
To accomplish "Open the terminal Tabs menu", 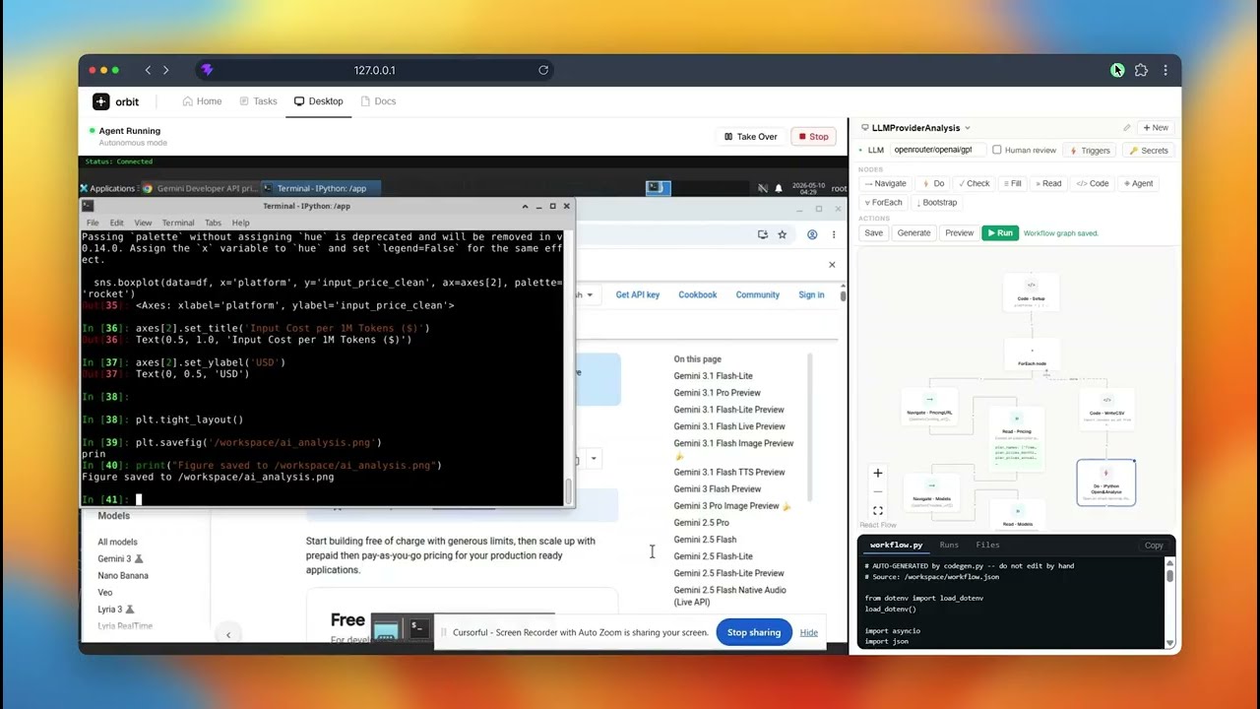I will [213, 223].
